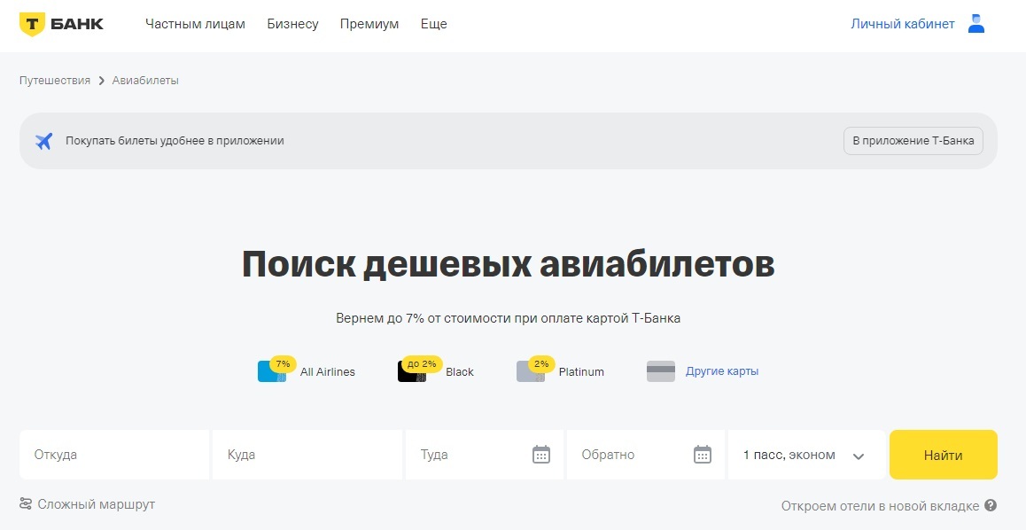Select the All Airlines card icon
Image resolution: width=1026 pixels, height=530 pixels.
click(x=271, y=371)
